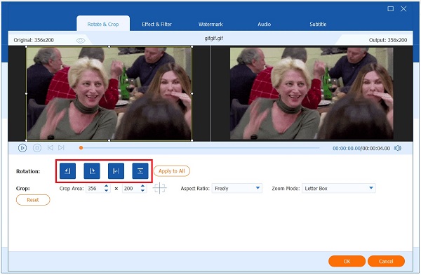
Task: Increase the crop width value
Action: [x=107, y=186]
